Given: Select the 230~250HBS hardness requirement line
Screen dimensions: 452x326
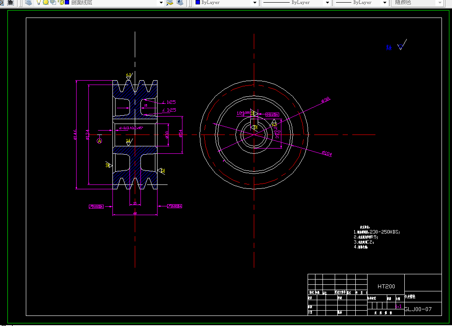Looking at the screenshot, I should [x=376, y=232].
